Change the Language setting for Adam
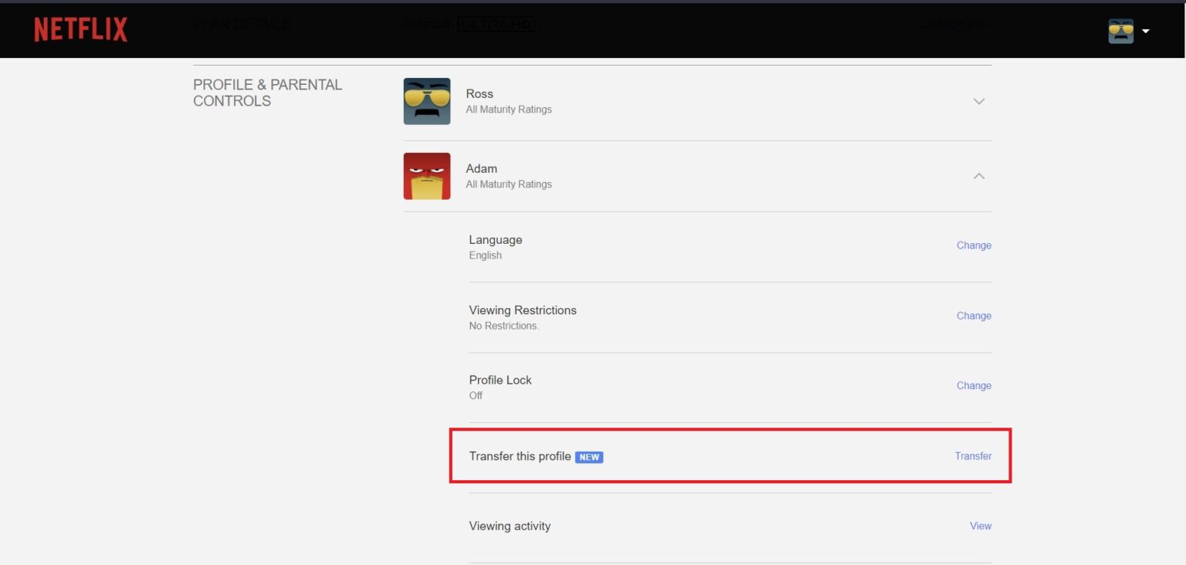 pos(974,245)
